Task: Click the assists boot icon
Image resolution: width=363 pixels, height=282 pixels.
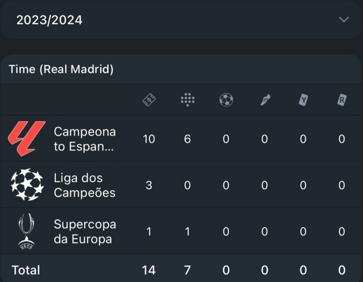Action: coord(264,100)
